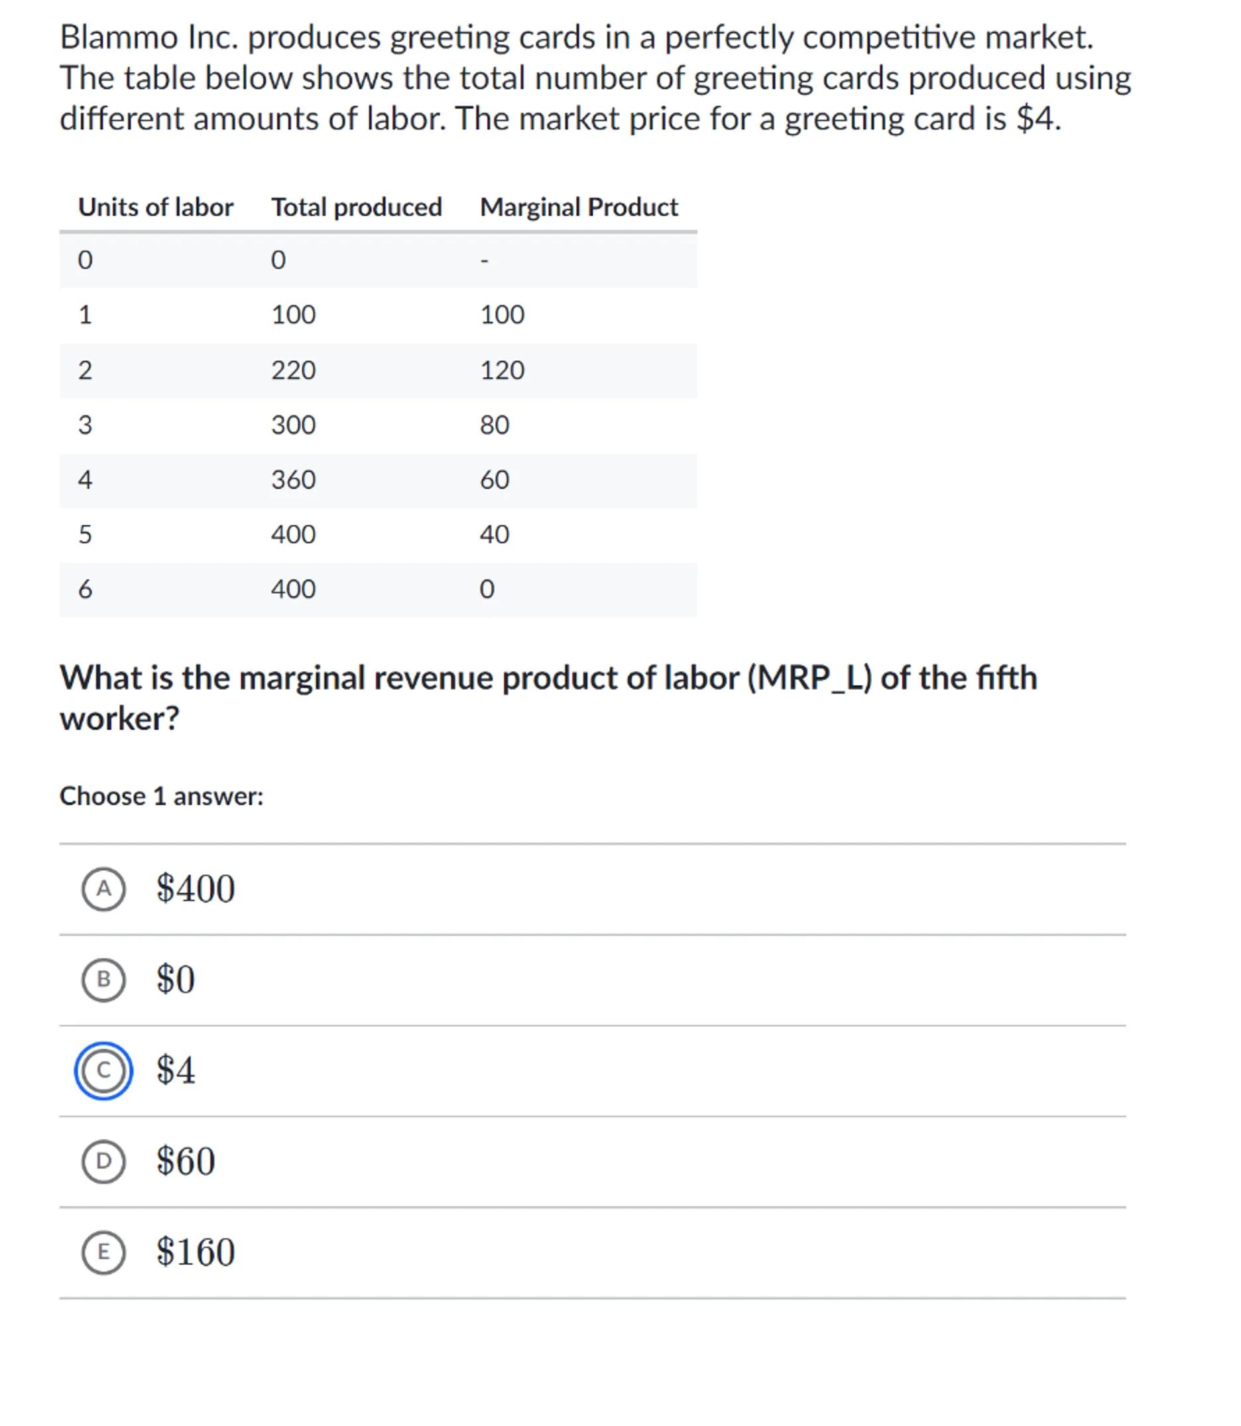Click the $160 answer text

tap(196, 1252)
